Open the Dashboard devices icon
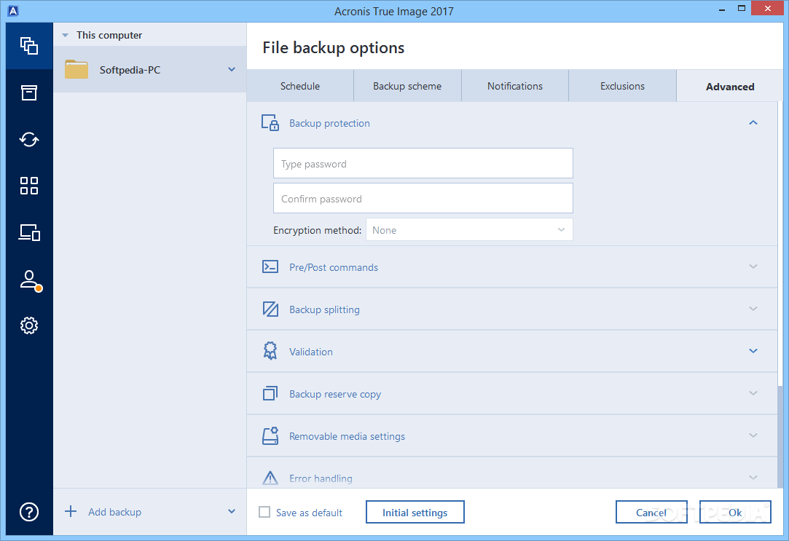789x541 pixels. [29, 232]
